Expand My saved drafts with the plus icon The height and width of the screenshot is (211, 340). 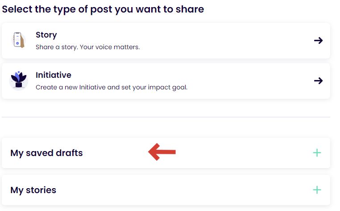tap(317, 153)
